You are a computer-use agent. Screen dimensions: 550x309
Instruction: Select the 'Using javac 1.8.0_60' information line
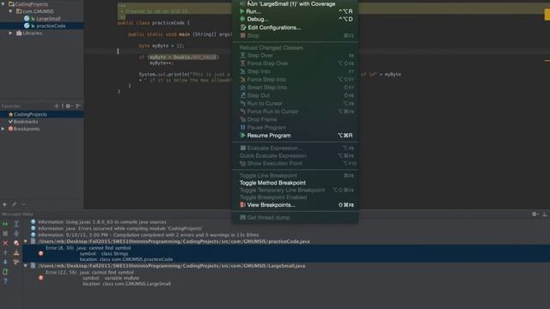point(102,222)
